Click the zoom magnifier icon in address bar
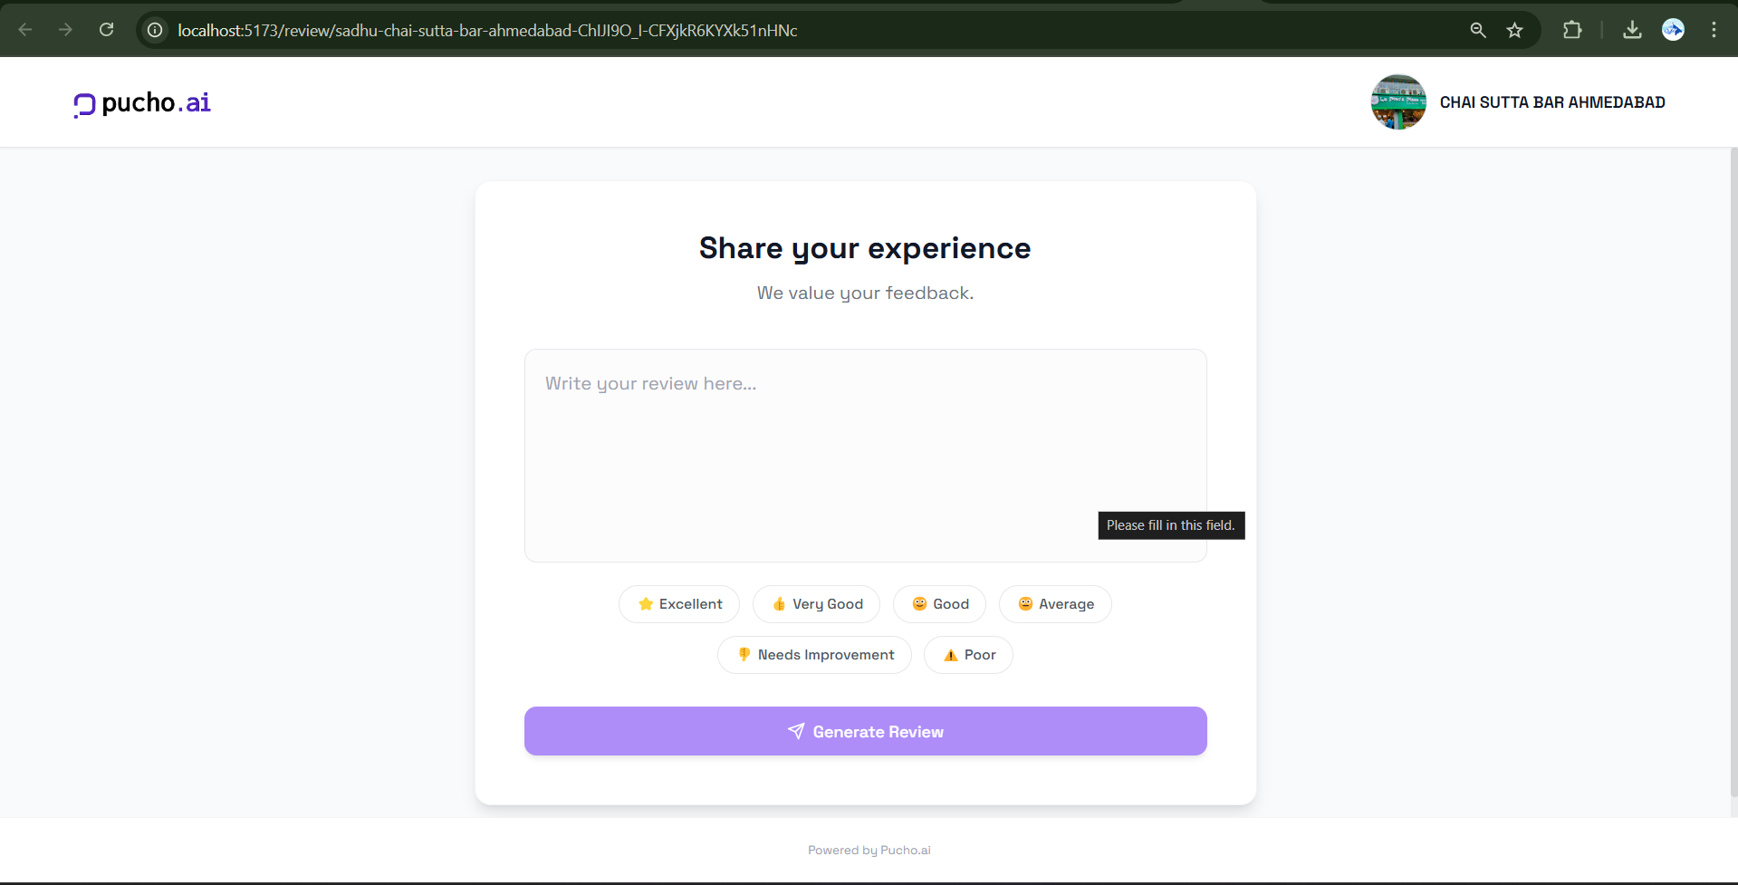1738x885 pixels. point(1478,30)
